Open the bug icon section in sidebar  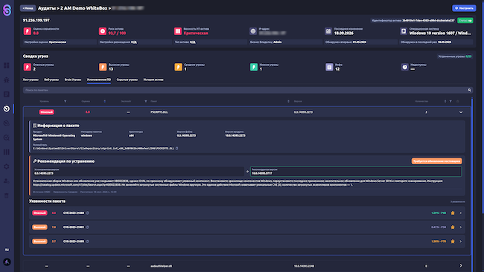click(x=7, y=80)
